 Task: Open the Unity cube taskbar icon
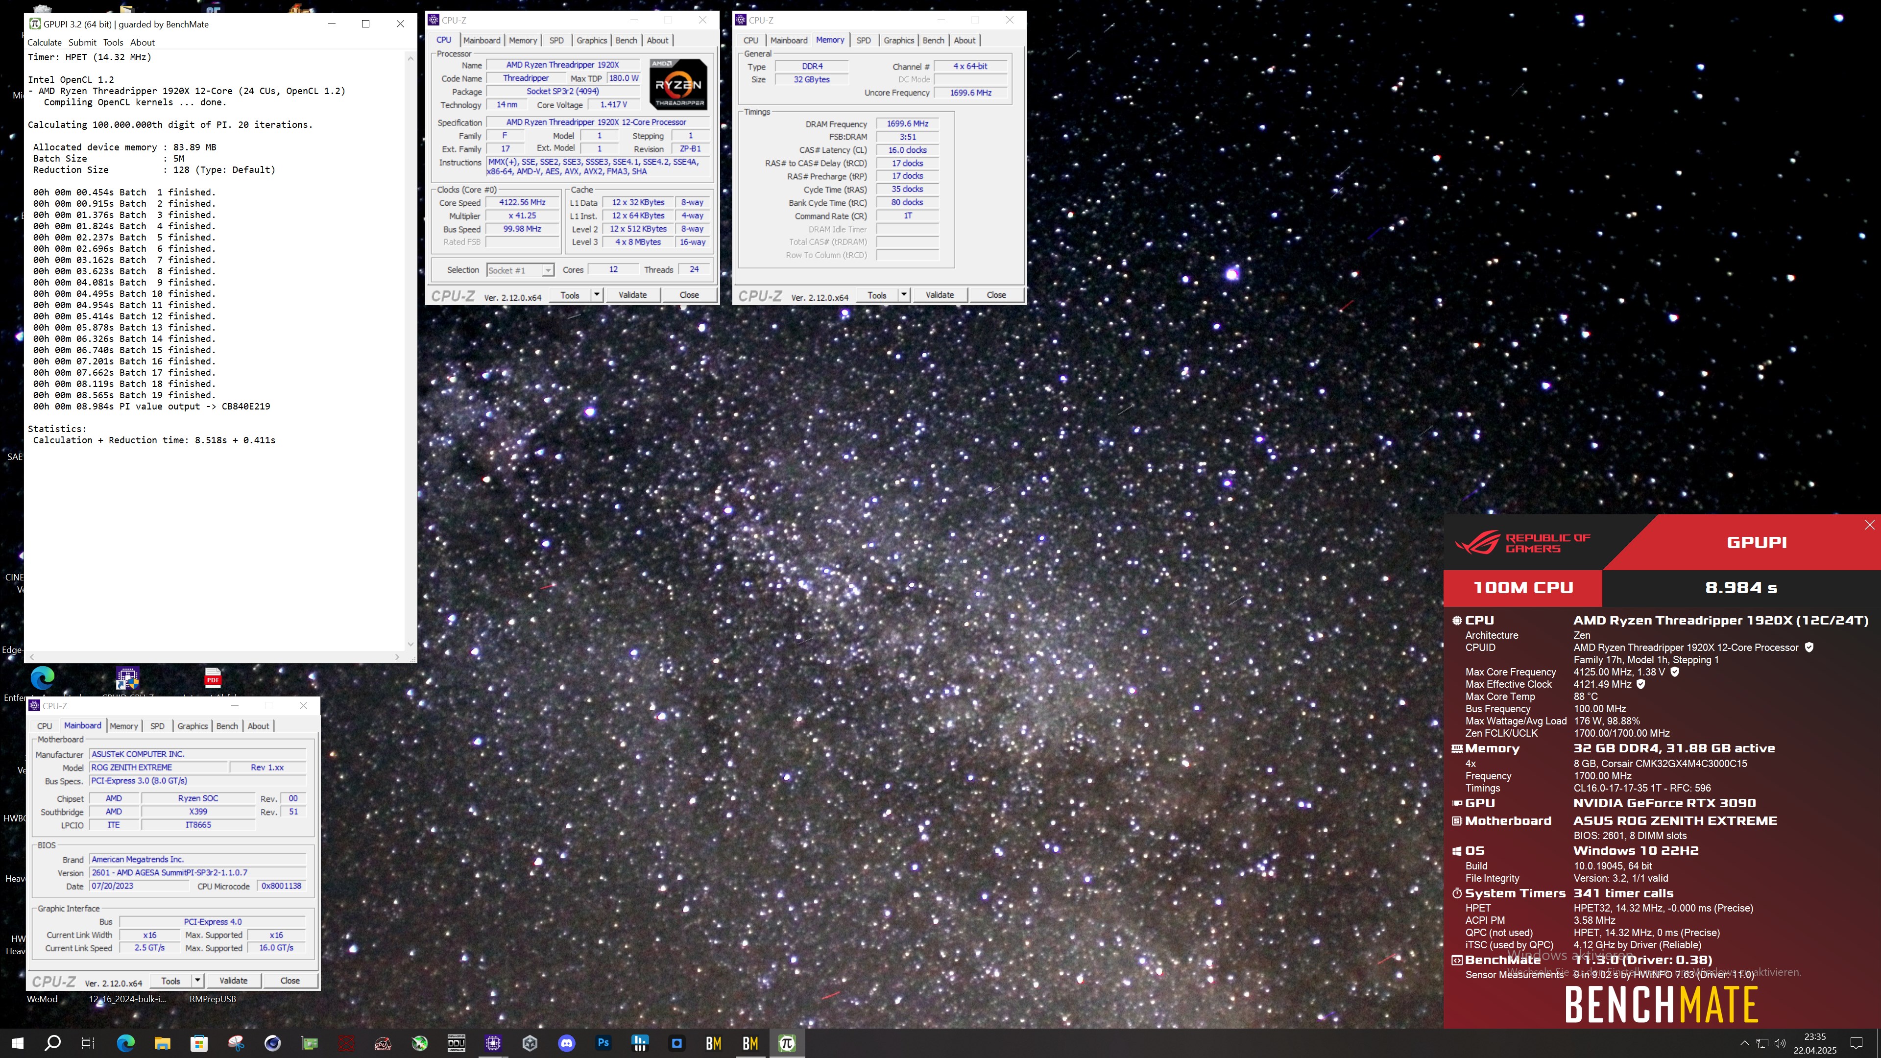coord(530,1043)
